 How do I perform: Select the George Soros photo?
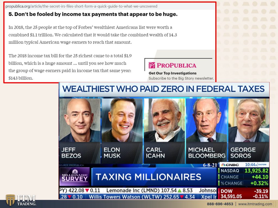click(249, 120)
